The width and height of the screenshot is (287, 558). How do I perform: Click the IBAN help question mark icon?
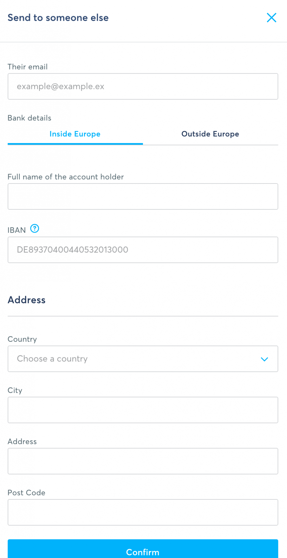pyautogui.click(x=35, y=229)
